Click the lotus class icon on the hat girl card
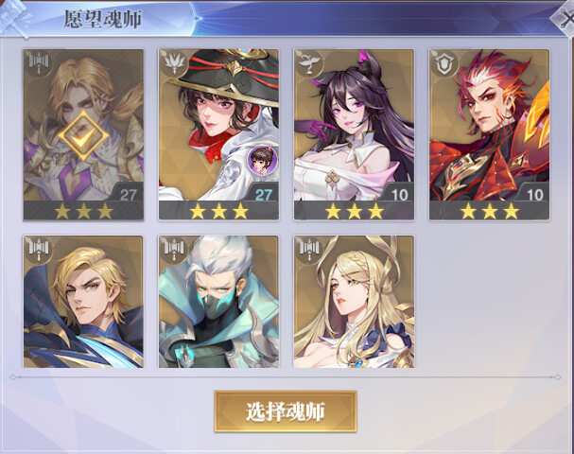Viewport: 574px width, 454px height. [x=174, y=64]
